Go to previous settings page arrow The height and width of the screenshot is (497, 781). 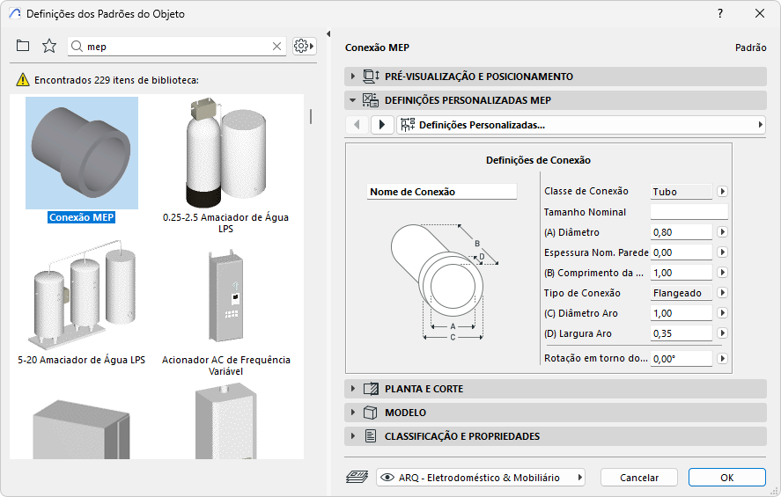[357, 125]
